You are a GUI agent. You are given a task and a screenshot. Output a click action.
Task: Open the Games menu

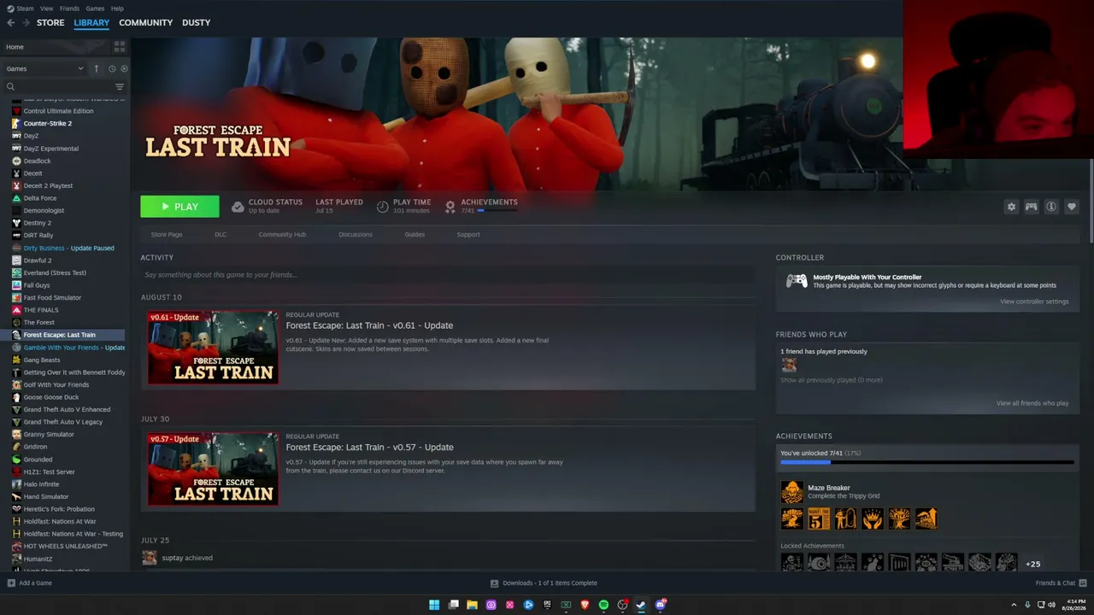tap(95, 9)
